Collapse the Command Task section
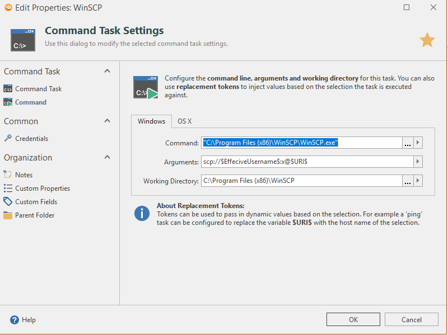The width and height of the screenshot is (448, 335). pyautogui.click(x=108, y=72)
